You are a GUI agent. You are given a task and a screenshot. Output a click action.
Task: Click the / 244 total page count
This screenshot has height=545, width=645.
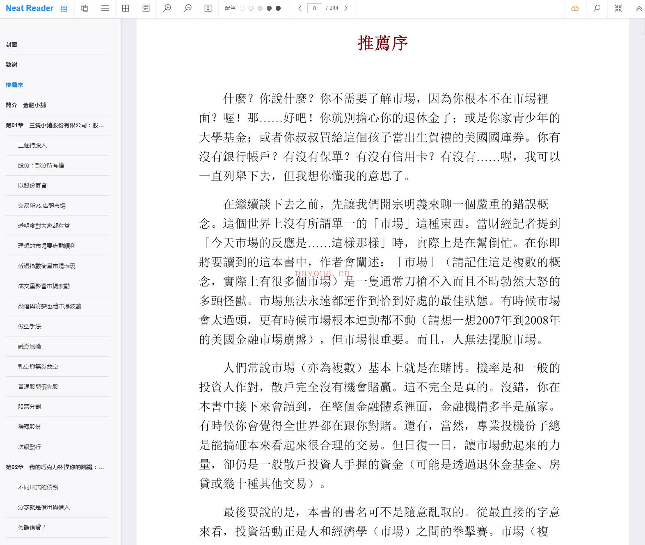point(332,8)
